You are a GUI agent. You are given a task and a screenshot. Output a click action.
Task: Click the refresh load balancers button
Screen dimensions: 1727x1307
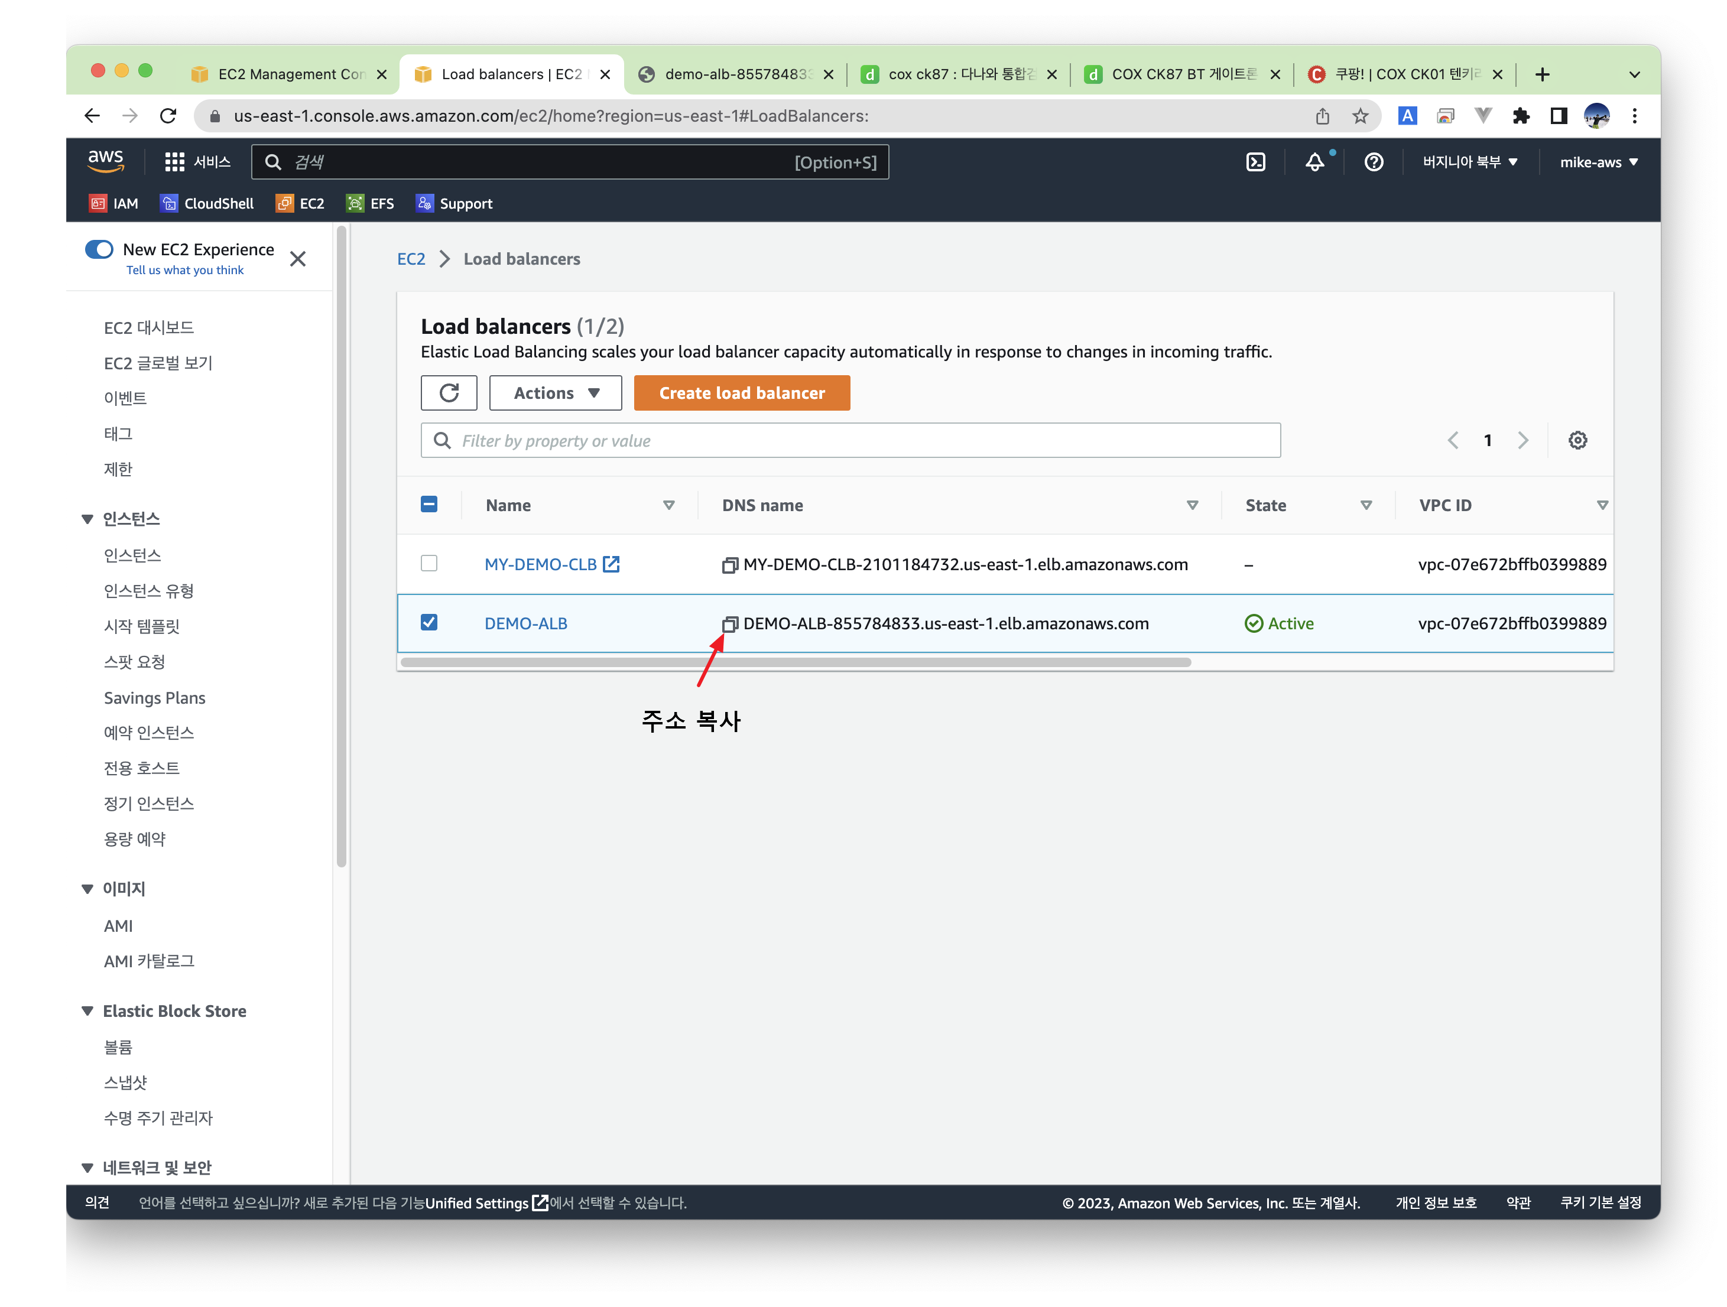[449, 394]
